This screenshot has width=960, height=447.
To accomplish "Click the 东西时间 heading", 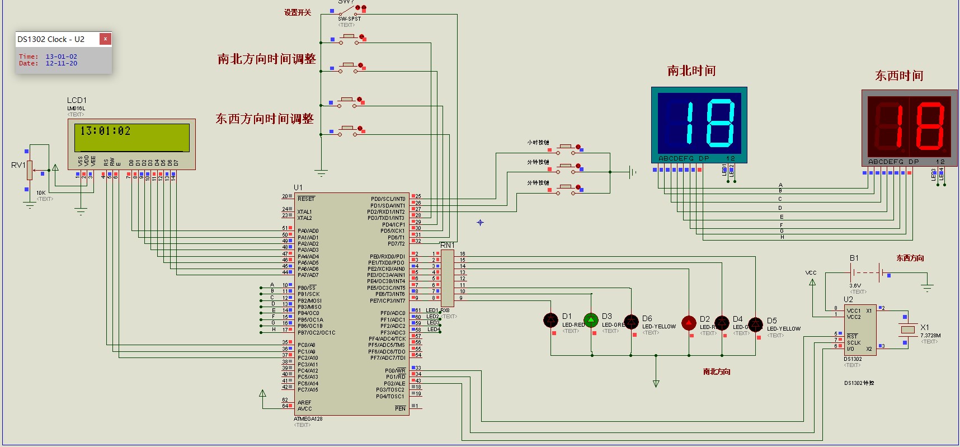I will pyautogui.click(x=899, y=76).
